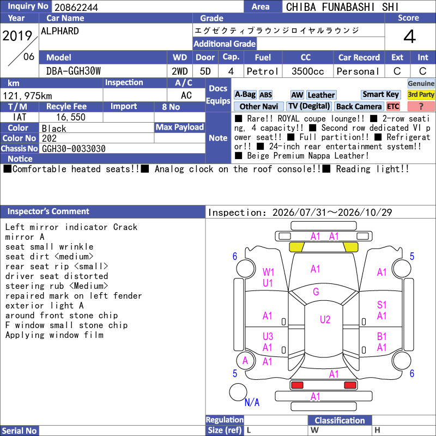Click the yellow left headlight on diagram
Image resolution: width=436 pixels, height=436 pixels.
coord(296,247)
